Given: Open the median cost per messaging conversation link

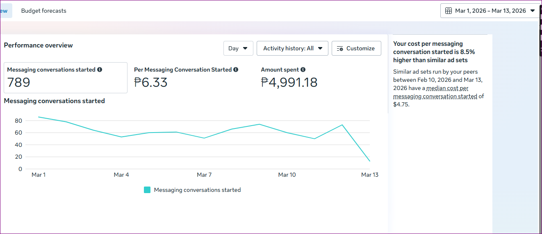Looking at the screenshot, I should tap(435, 92).
